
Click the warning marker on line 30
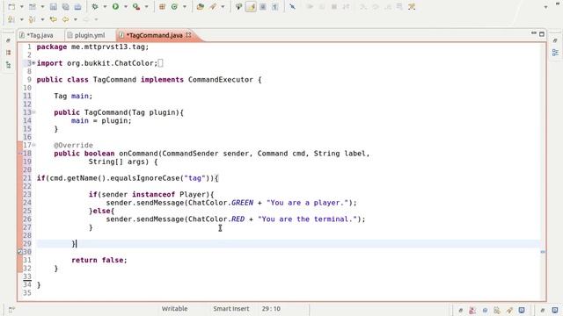(x=20, y=252)
